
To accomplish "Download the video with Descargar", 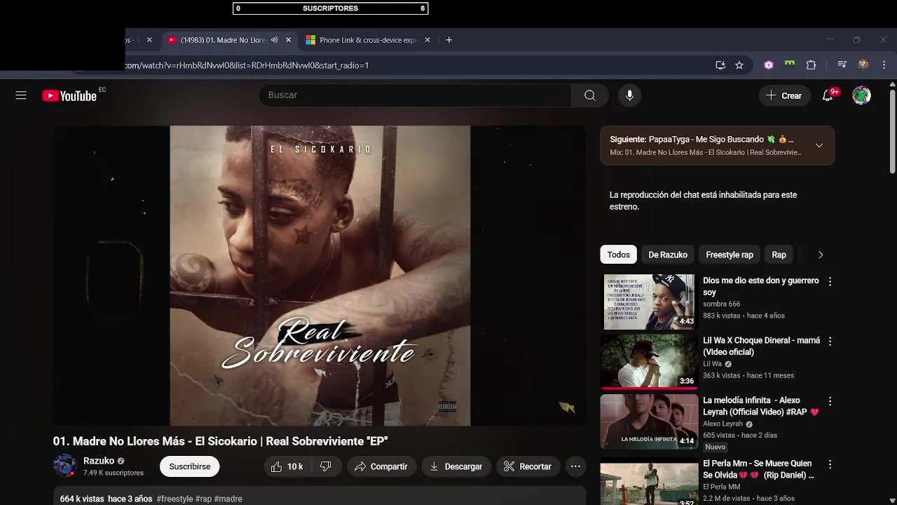I will (456, 466).
